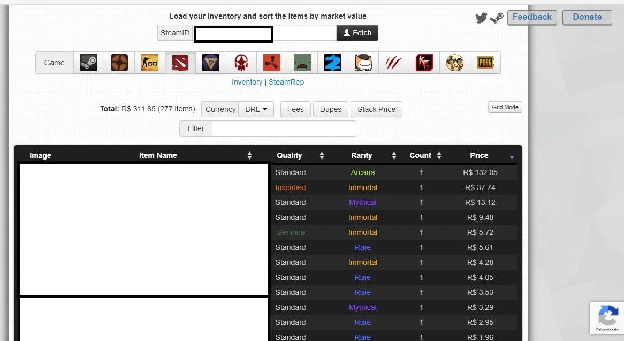Toggle Price column sort arrow

click(512, 157)
